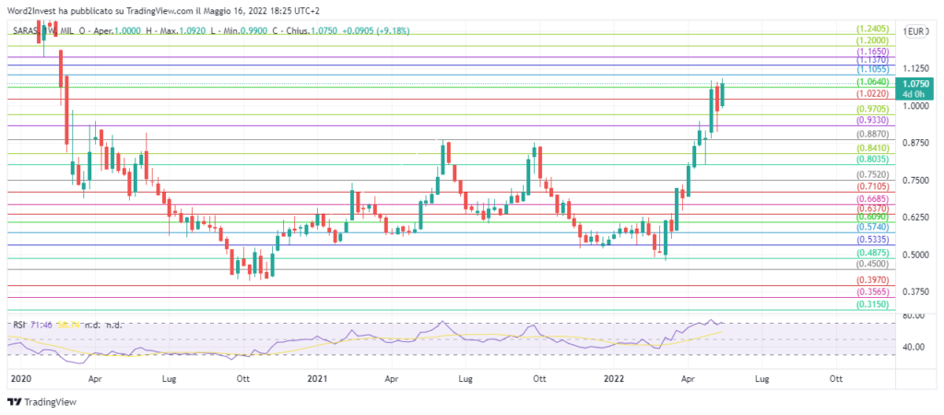Select the 0.5740 blue level label
The image size is (944, 415).
872,227
